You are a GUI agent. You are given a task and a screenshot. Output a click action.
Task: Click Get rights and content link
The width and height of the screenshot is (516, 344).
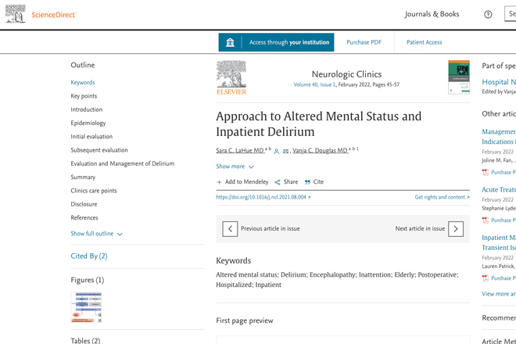coord(442,197)
